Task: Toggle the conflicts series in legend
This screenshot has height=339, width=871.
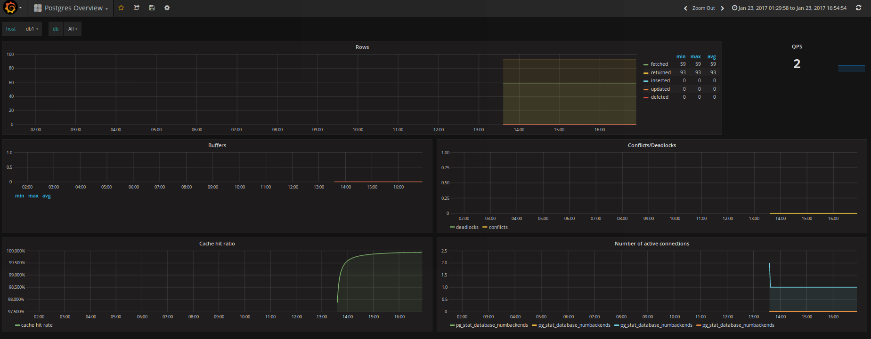Action: pos(498,227)
